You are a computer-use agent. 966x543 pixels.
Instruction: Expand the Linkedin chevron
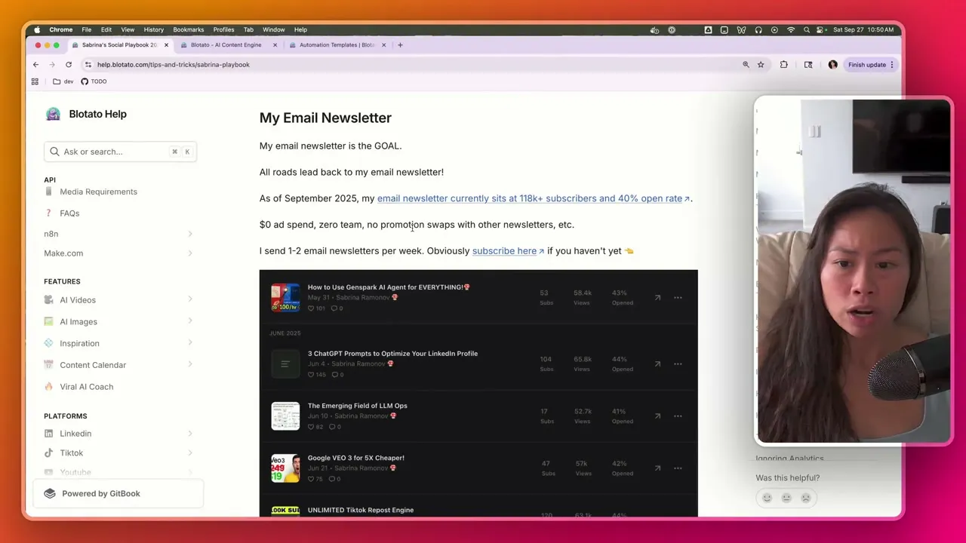[189, 434]
